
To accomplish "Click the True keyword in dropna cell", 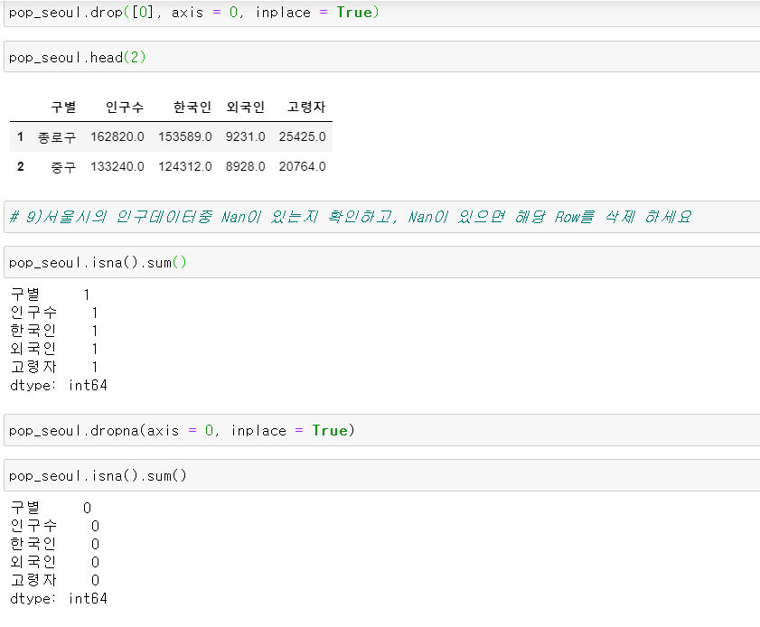I will coord(330,430).
